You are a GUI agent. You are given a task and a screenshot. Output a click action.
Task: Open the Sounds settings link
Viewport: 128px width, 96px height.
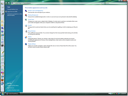tap(30, 25)
